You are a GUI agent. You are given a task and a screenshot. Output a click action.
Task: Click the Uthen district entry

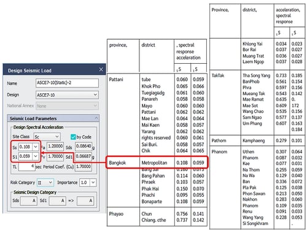point(248,151)
